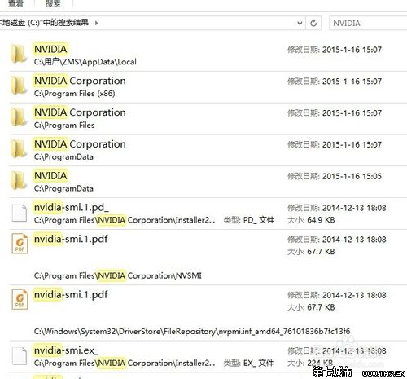The width and height of the screenshot is (407, 379).
Task: Click 类型: PD_ 文件 label
Action: click(x=249, y=220)
